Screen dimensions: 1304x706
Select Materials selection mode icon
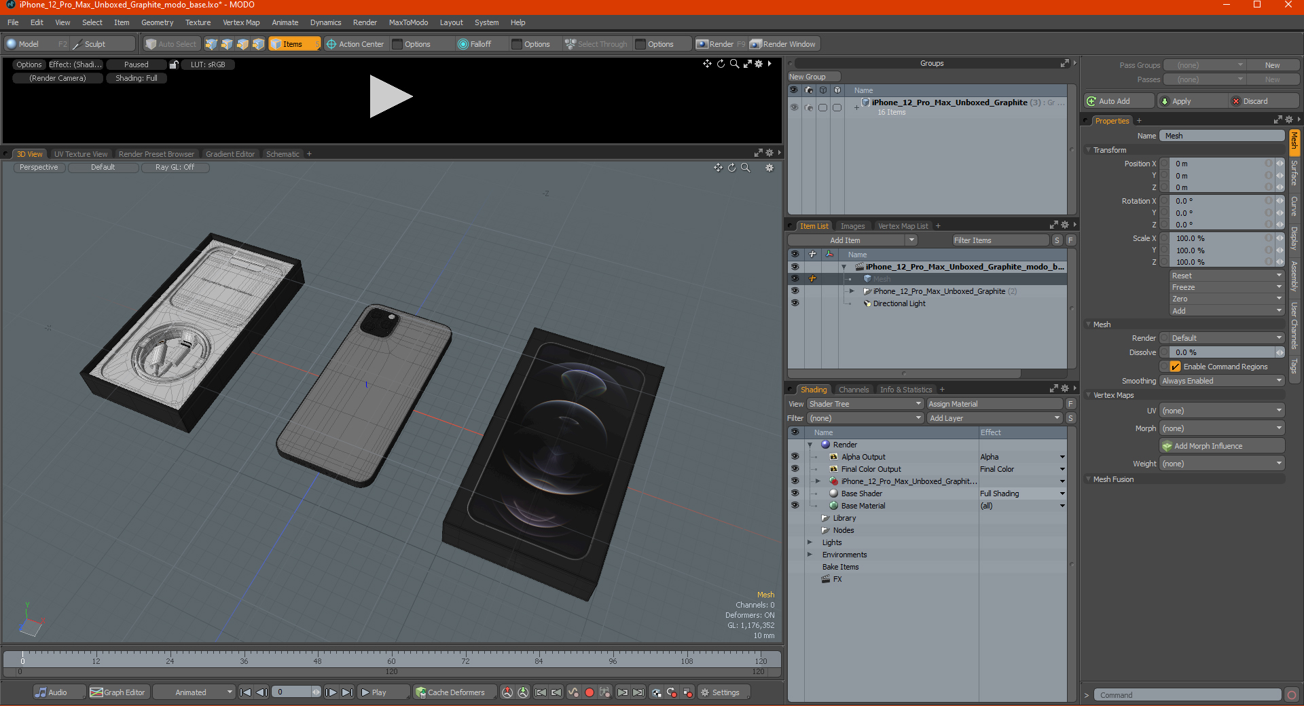point(259,44)
